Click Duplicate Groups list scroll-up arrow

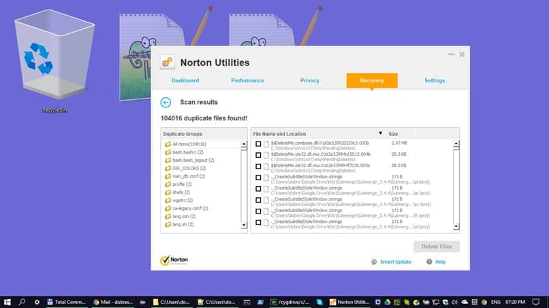244,144
